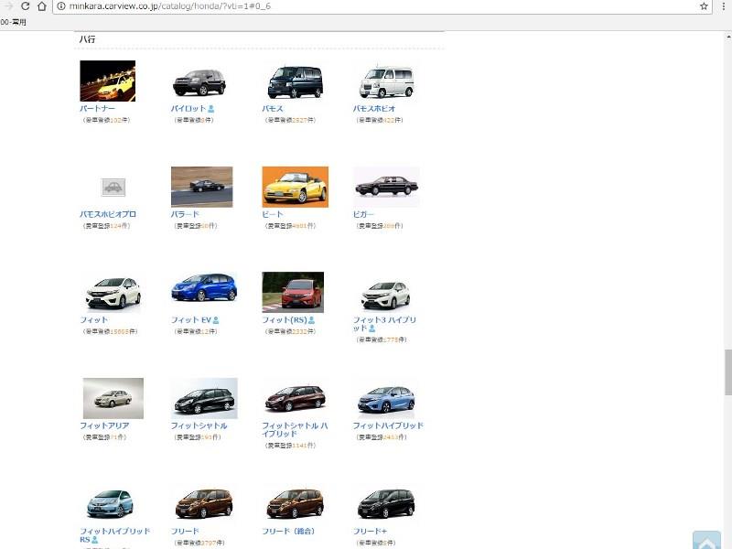The image size is (732, 549).
Task: Open the browser three-dot menu
Action: (724, 6)
